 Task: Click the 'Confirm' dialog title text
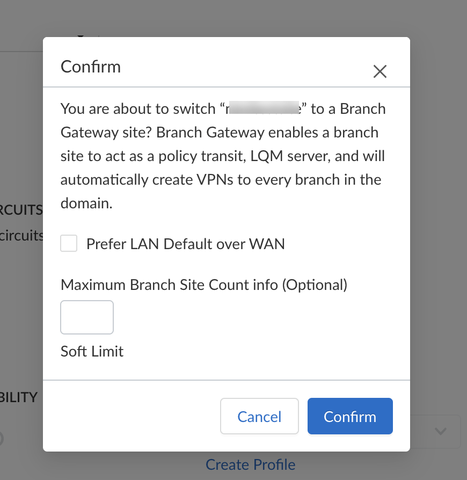pyautogui.click(x=91, y=67)
